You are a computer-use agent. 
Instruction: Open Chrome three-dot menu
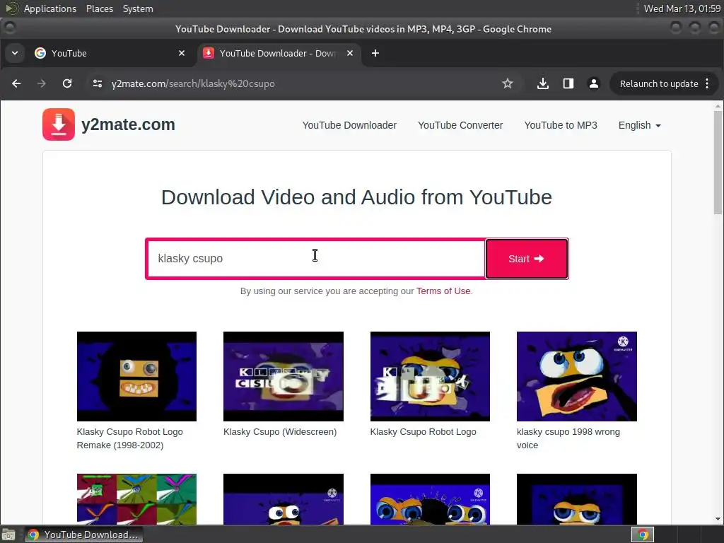(x=707, y=83)
